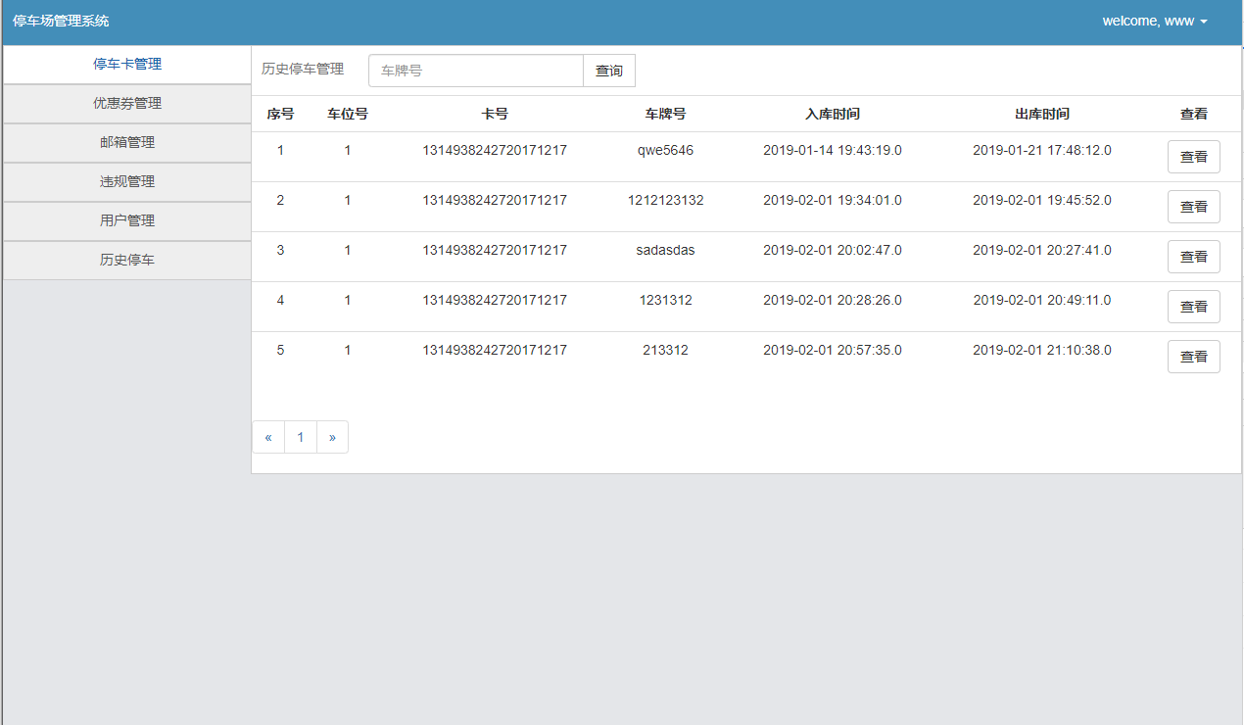Go to 邮箱管理 in sidebar

pos(127,143)
